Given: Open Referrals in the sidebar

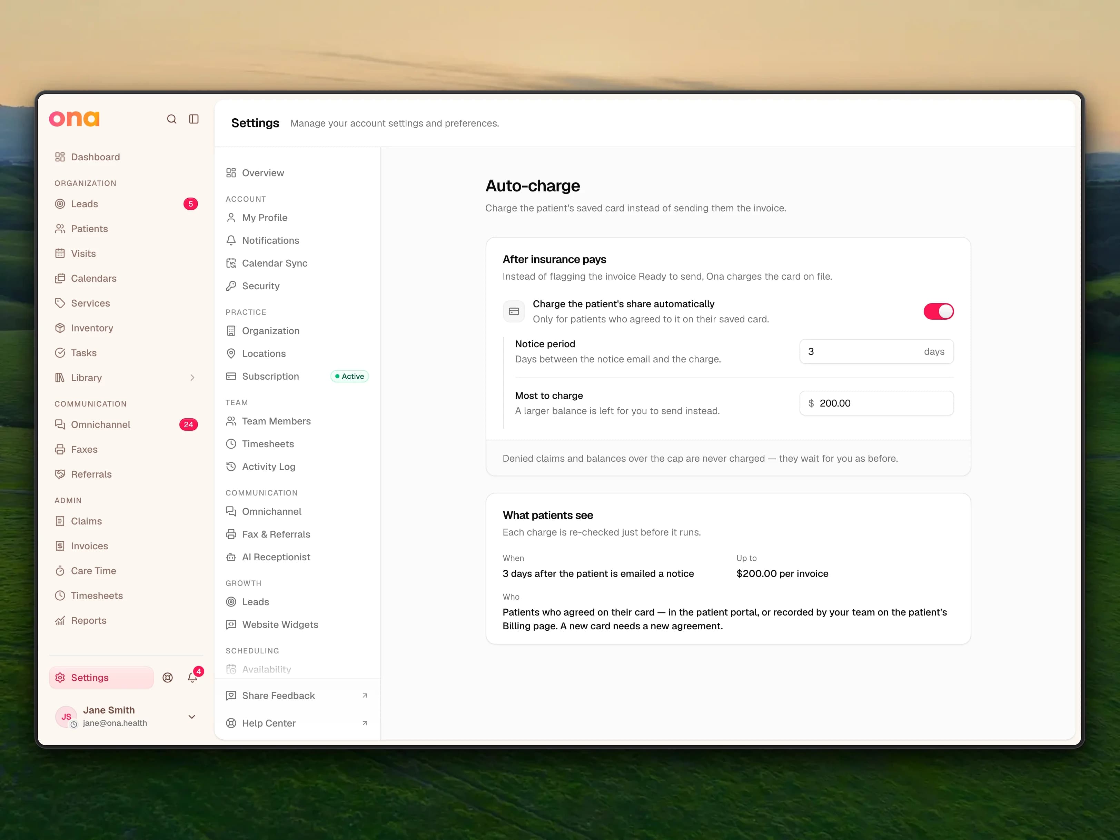Looking at the screenshot, I should [x=126, y=474].
